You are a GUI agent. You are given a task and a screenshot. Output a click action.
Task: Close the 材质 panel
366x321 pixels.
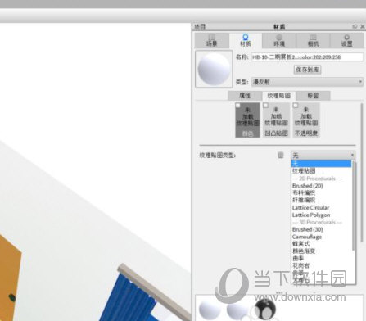363,26
